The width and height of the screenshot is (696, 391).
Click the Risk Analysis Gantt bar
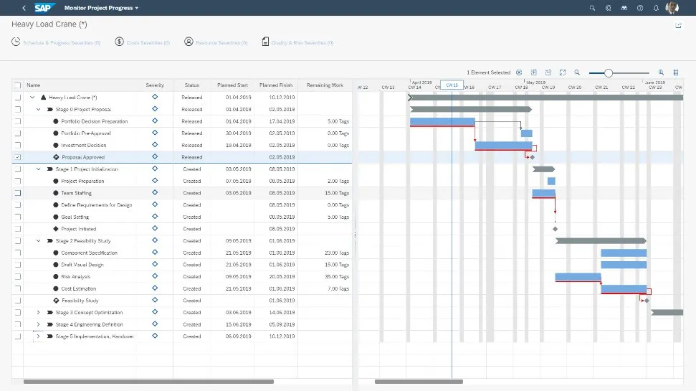click(578, 277)
